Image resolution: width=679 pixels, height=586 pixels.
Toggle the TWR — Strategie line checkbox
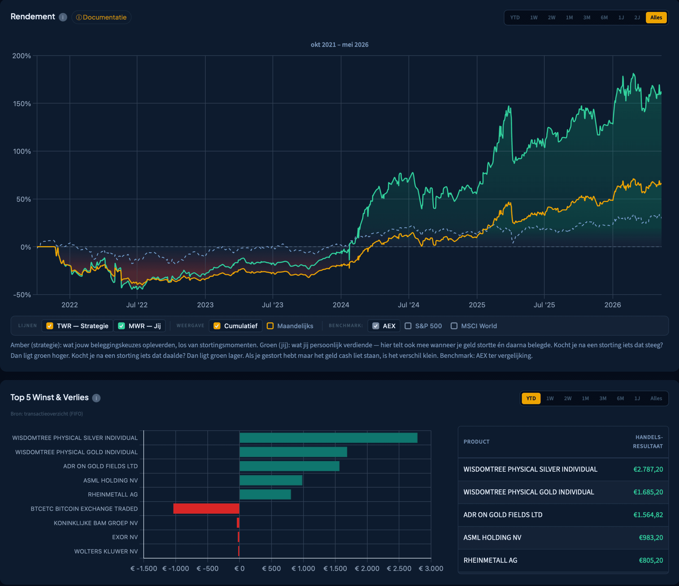50,326
